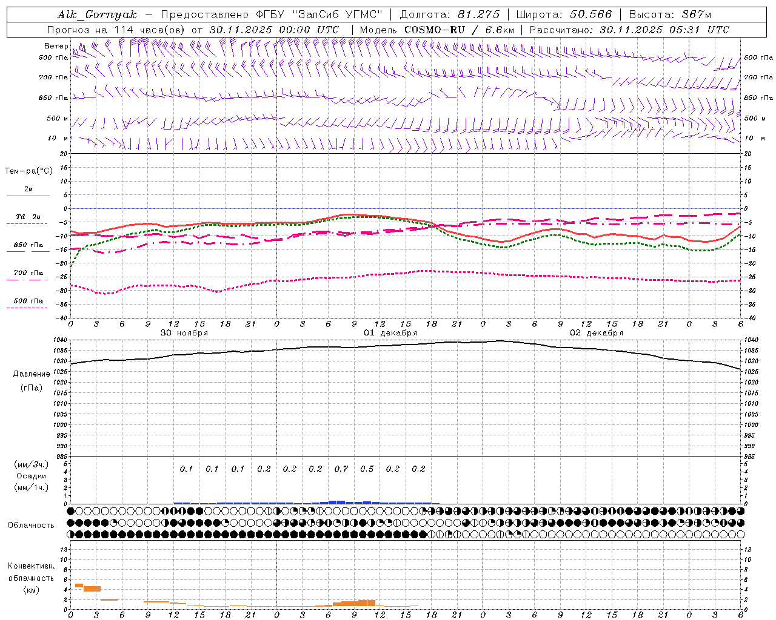Click the forecast start time 30.11.2025 00:00 UTC

pyautogui.click(x=274, y=30)
